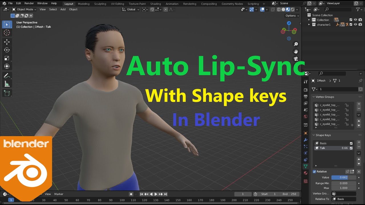Switch viewport shading to Wireframe
Image resolution: width=365 pixels, height=205 pixels.
click(279, 9)
